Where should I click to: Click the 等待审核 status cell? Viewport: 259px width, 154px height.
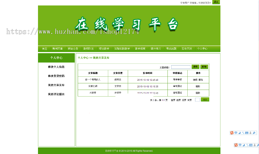178,80
